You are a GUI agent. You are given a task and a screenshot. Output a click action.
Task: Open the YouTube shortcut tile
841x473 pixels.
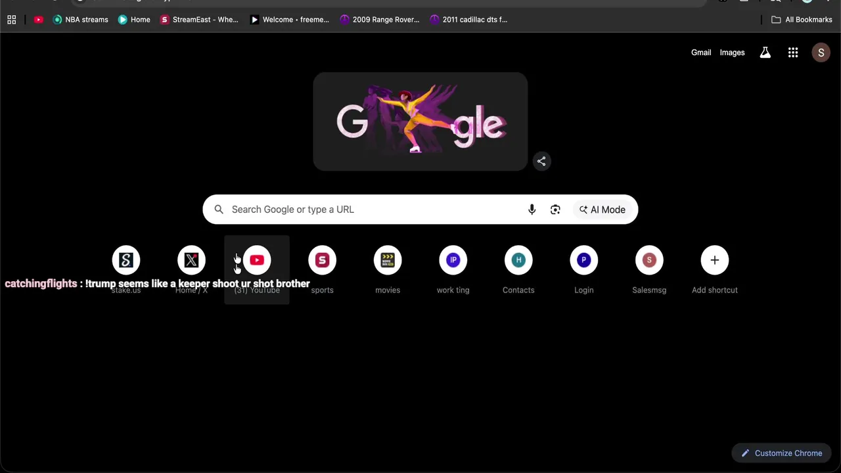click(257, 269)
